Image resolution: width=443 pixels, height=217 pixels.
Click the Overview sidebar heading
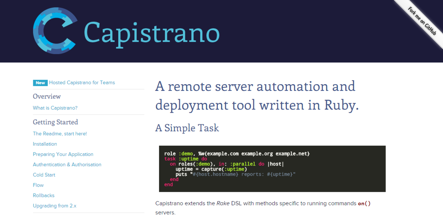coord(47,96)
